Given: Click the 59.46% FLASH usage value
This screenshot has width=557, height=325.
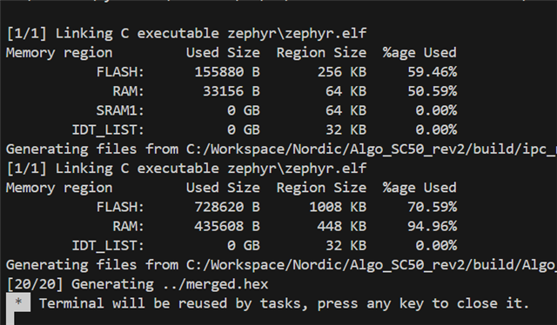Looking at the screenshot, I should point(432,72).
